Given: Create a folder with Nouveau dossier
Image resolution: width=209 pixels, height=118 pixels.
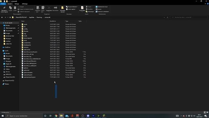Looking at the screenshot, I should click(62, 10).
